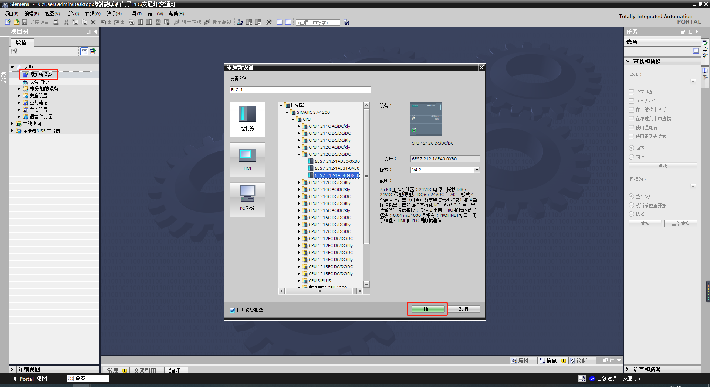Expand the ungrouped devices tree node
Screen dimensions: 710x387
19,89
